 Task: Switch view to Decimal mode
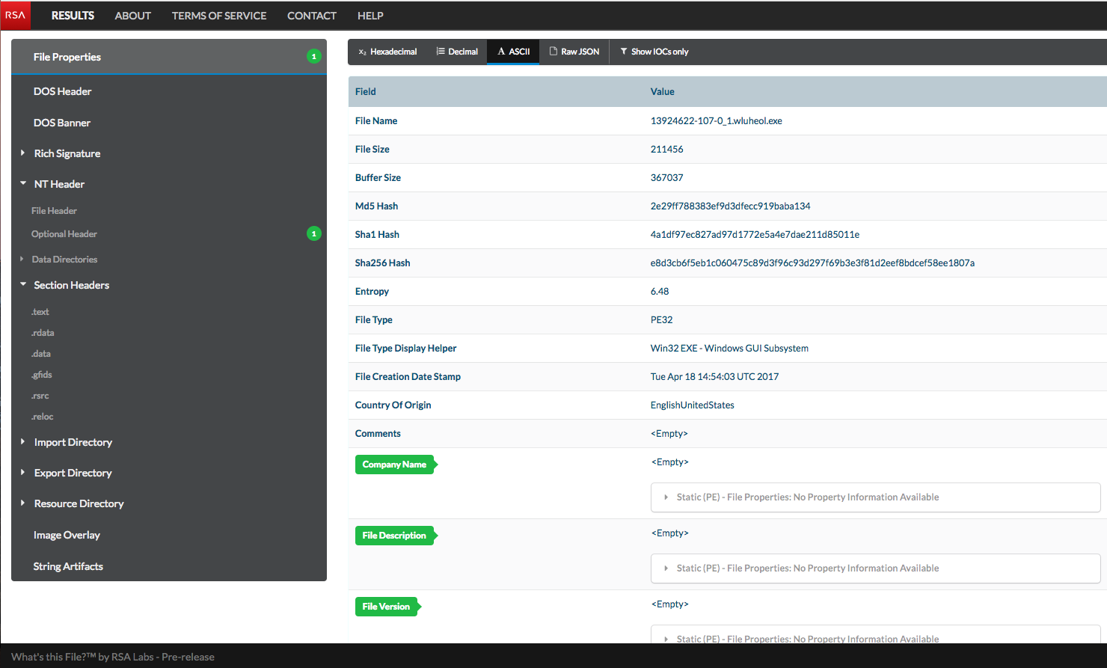click(x=457, y=52)
